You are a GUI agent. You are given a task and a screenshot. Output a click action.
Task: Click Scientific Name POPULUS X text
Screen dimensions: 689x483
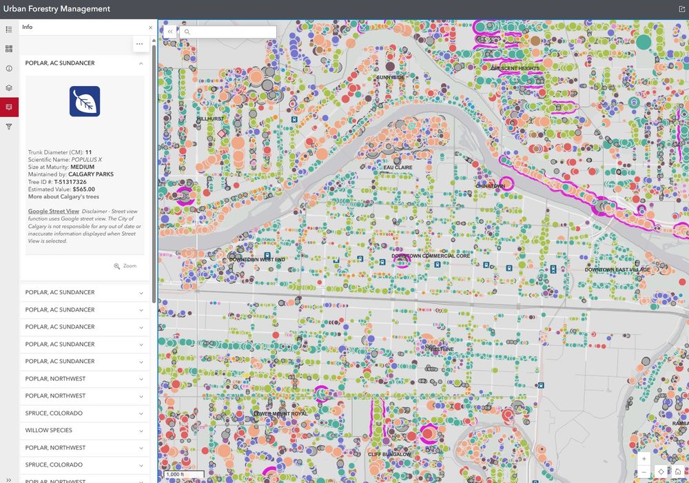click(65, 160)
